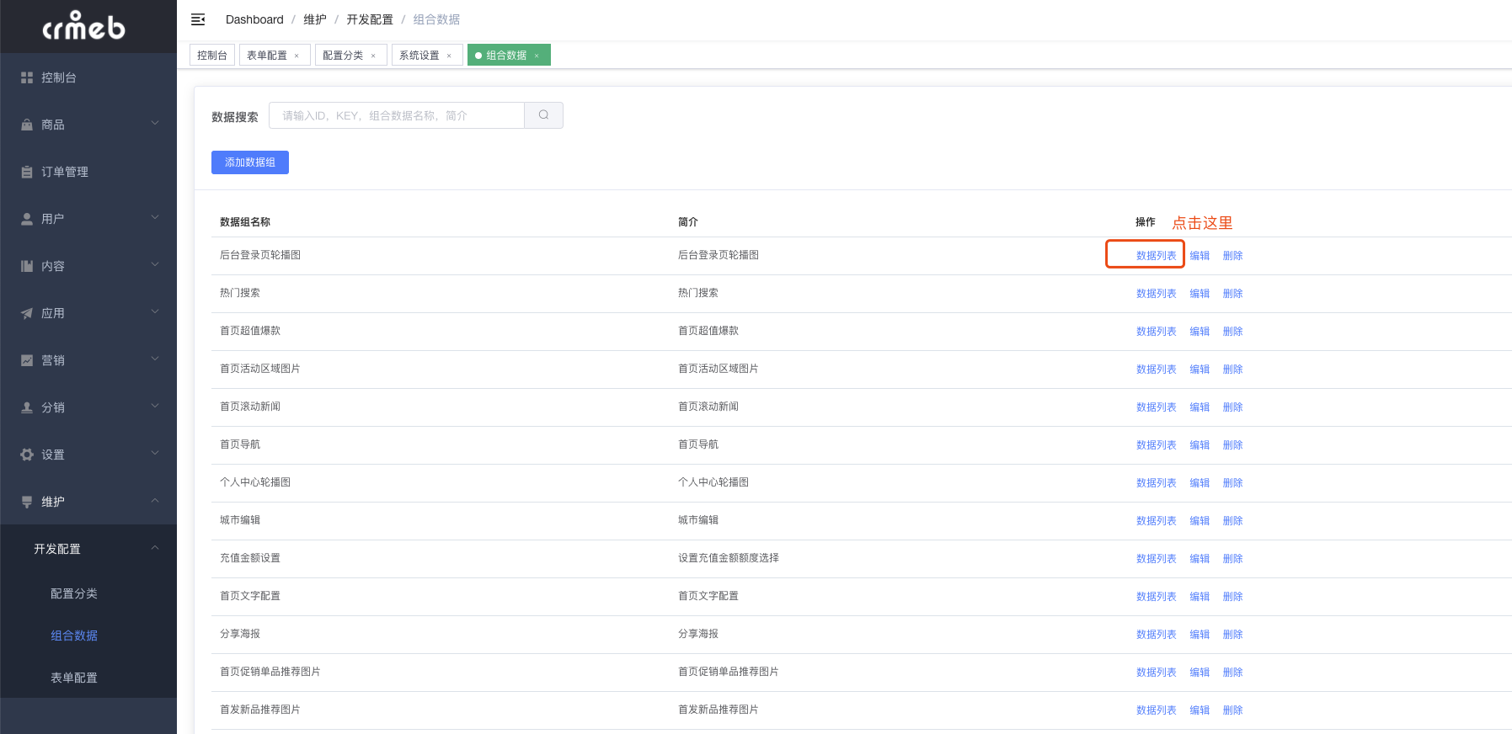Click 编辑 for 热门搜索 row
Screen dimensions: 1512x734
1199,294
